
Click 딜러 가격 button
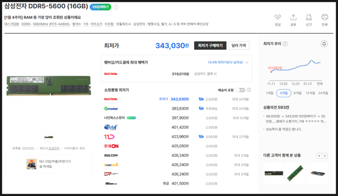(x=239, y=45)
